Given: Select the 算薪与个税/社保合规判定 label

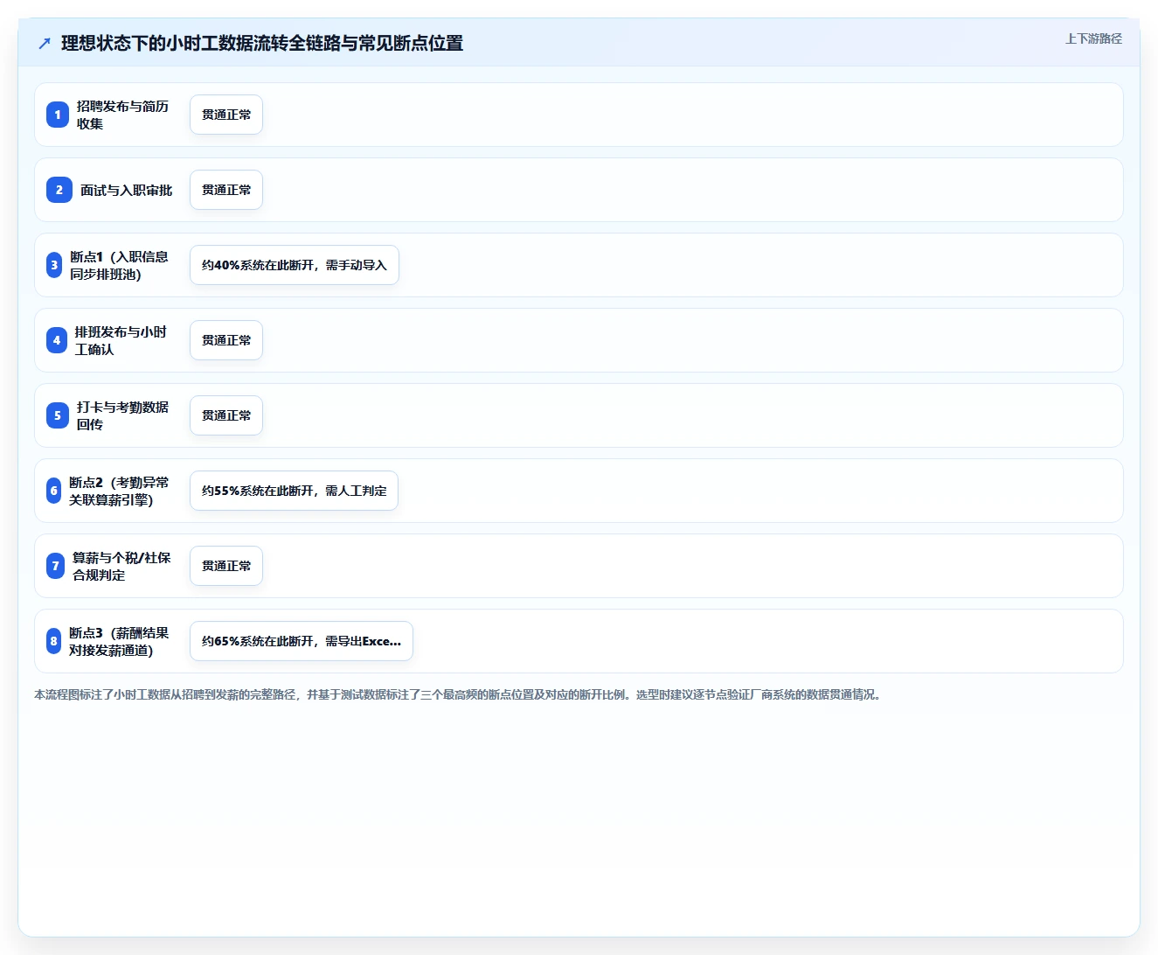Looking at the screenshot, I should coord(121,566).
